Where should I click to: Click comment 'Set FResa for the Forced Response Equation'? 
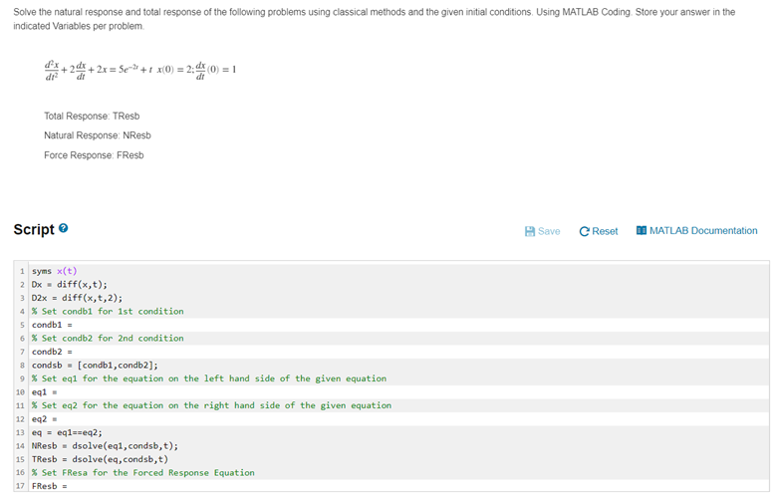point(143,473)
